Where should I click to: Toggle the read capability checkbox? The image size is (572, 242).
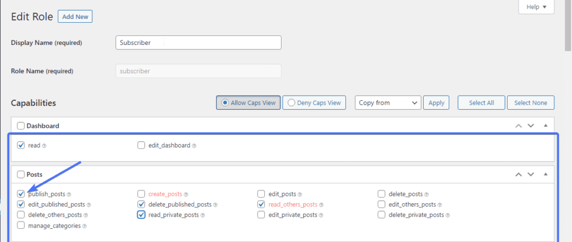click(21, 145)
